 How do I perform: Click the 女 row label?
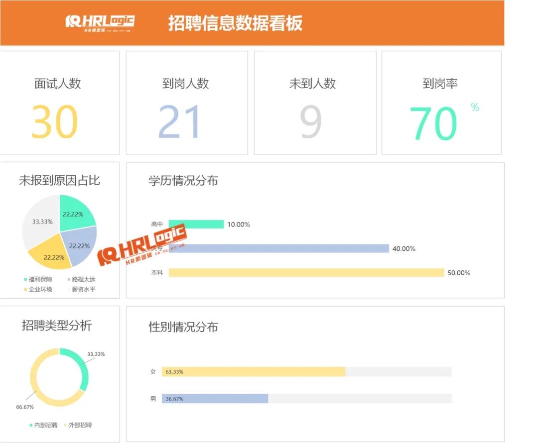(153, 372)
